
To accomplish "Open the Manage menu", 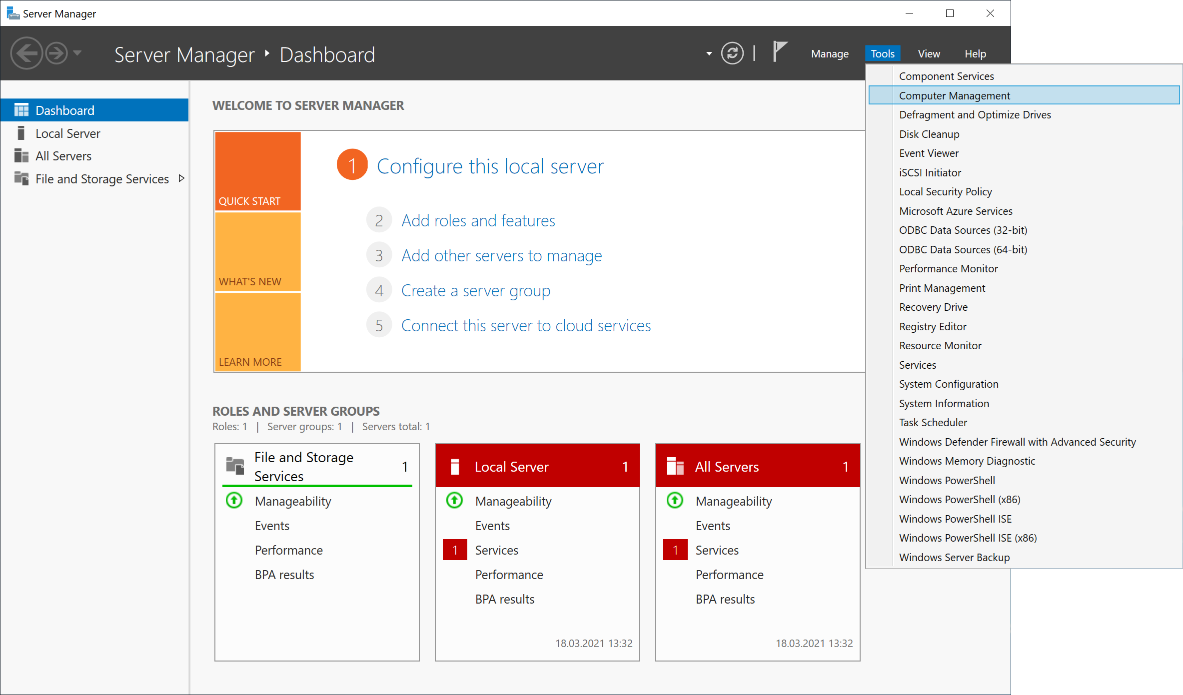I will [830, 53].
